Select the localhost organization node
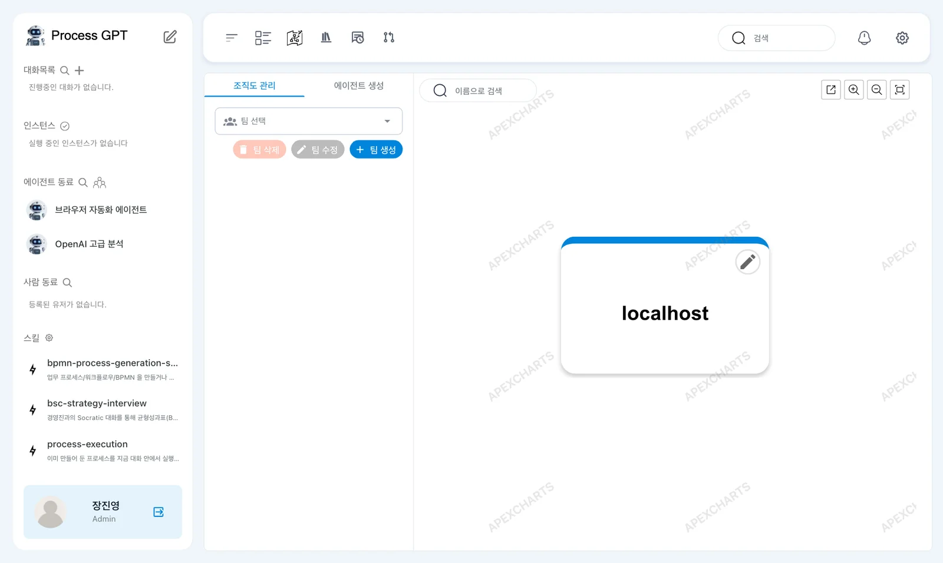 click(665, 306)
